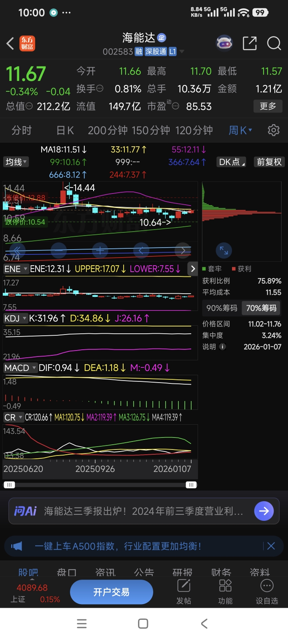Open the 股吧 tab
This screenshot has width=288, height=641.
[28, 572]
